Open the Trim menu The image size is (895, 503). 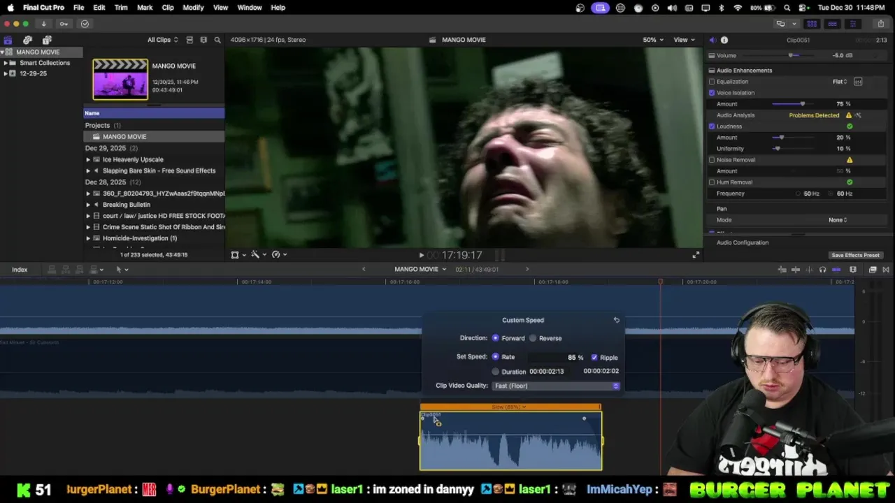tap(121, 8)
